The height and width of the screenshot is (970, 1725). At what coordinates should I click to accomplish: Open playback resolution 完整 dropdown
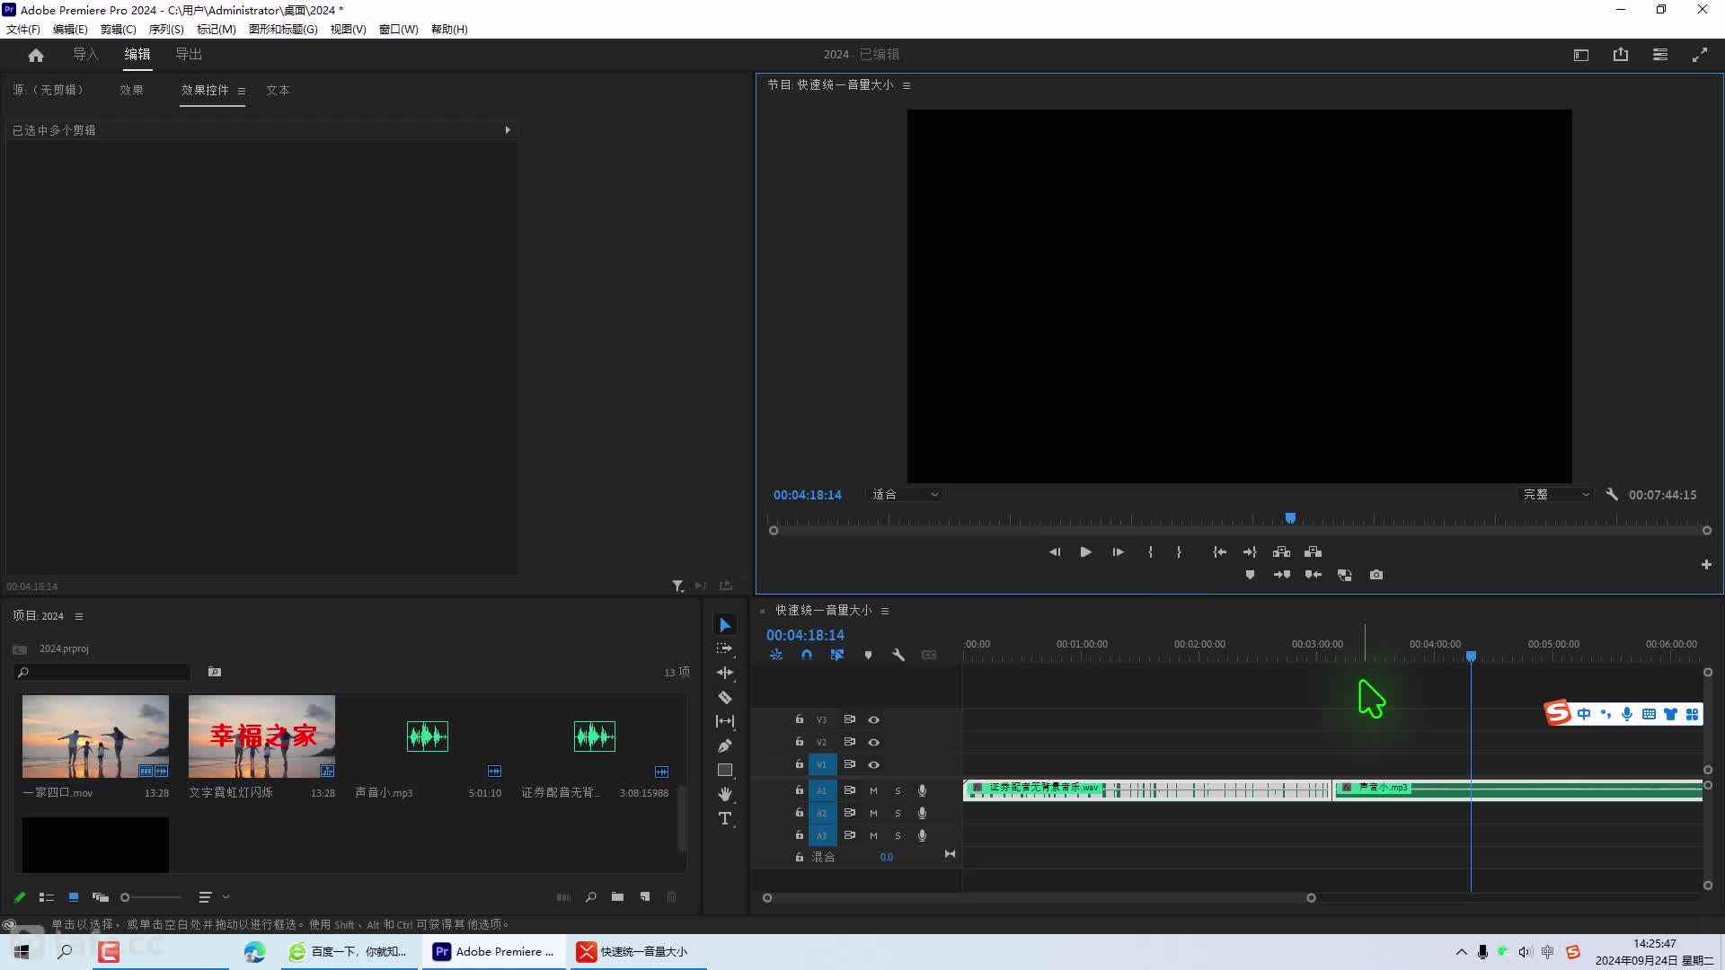1556,494
